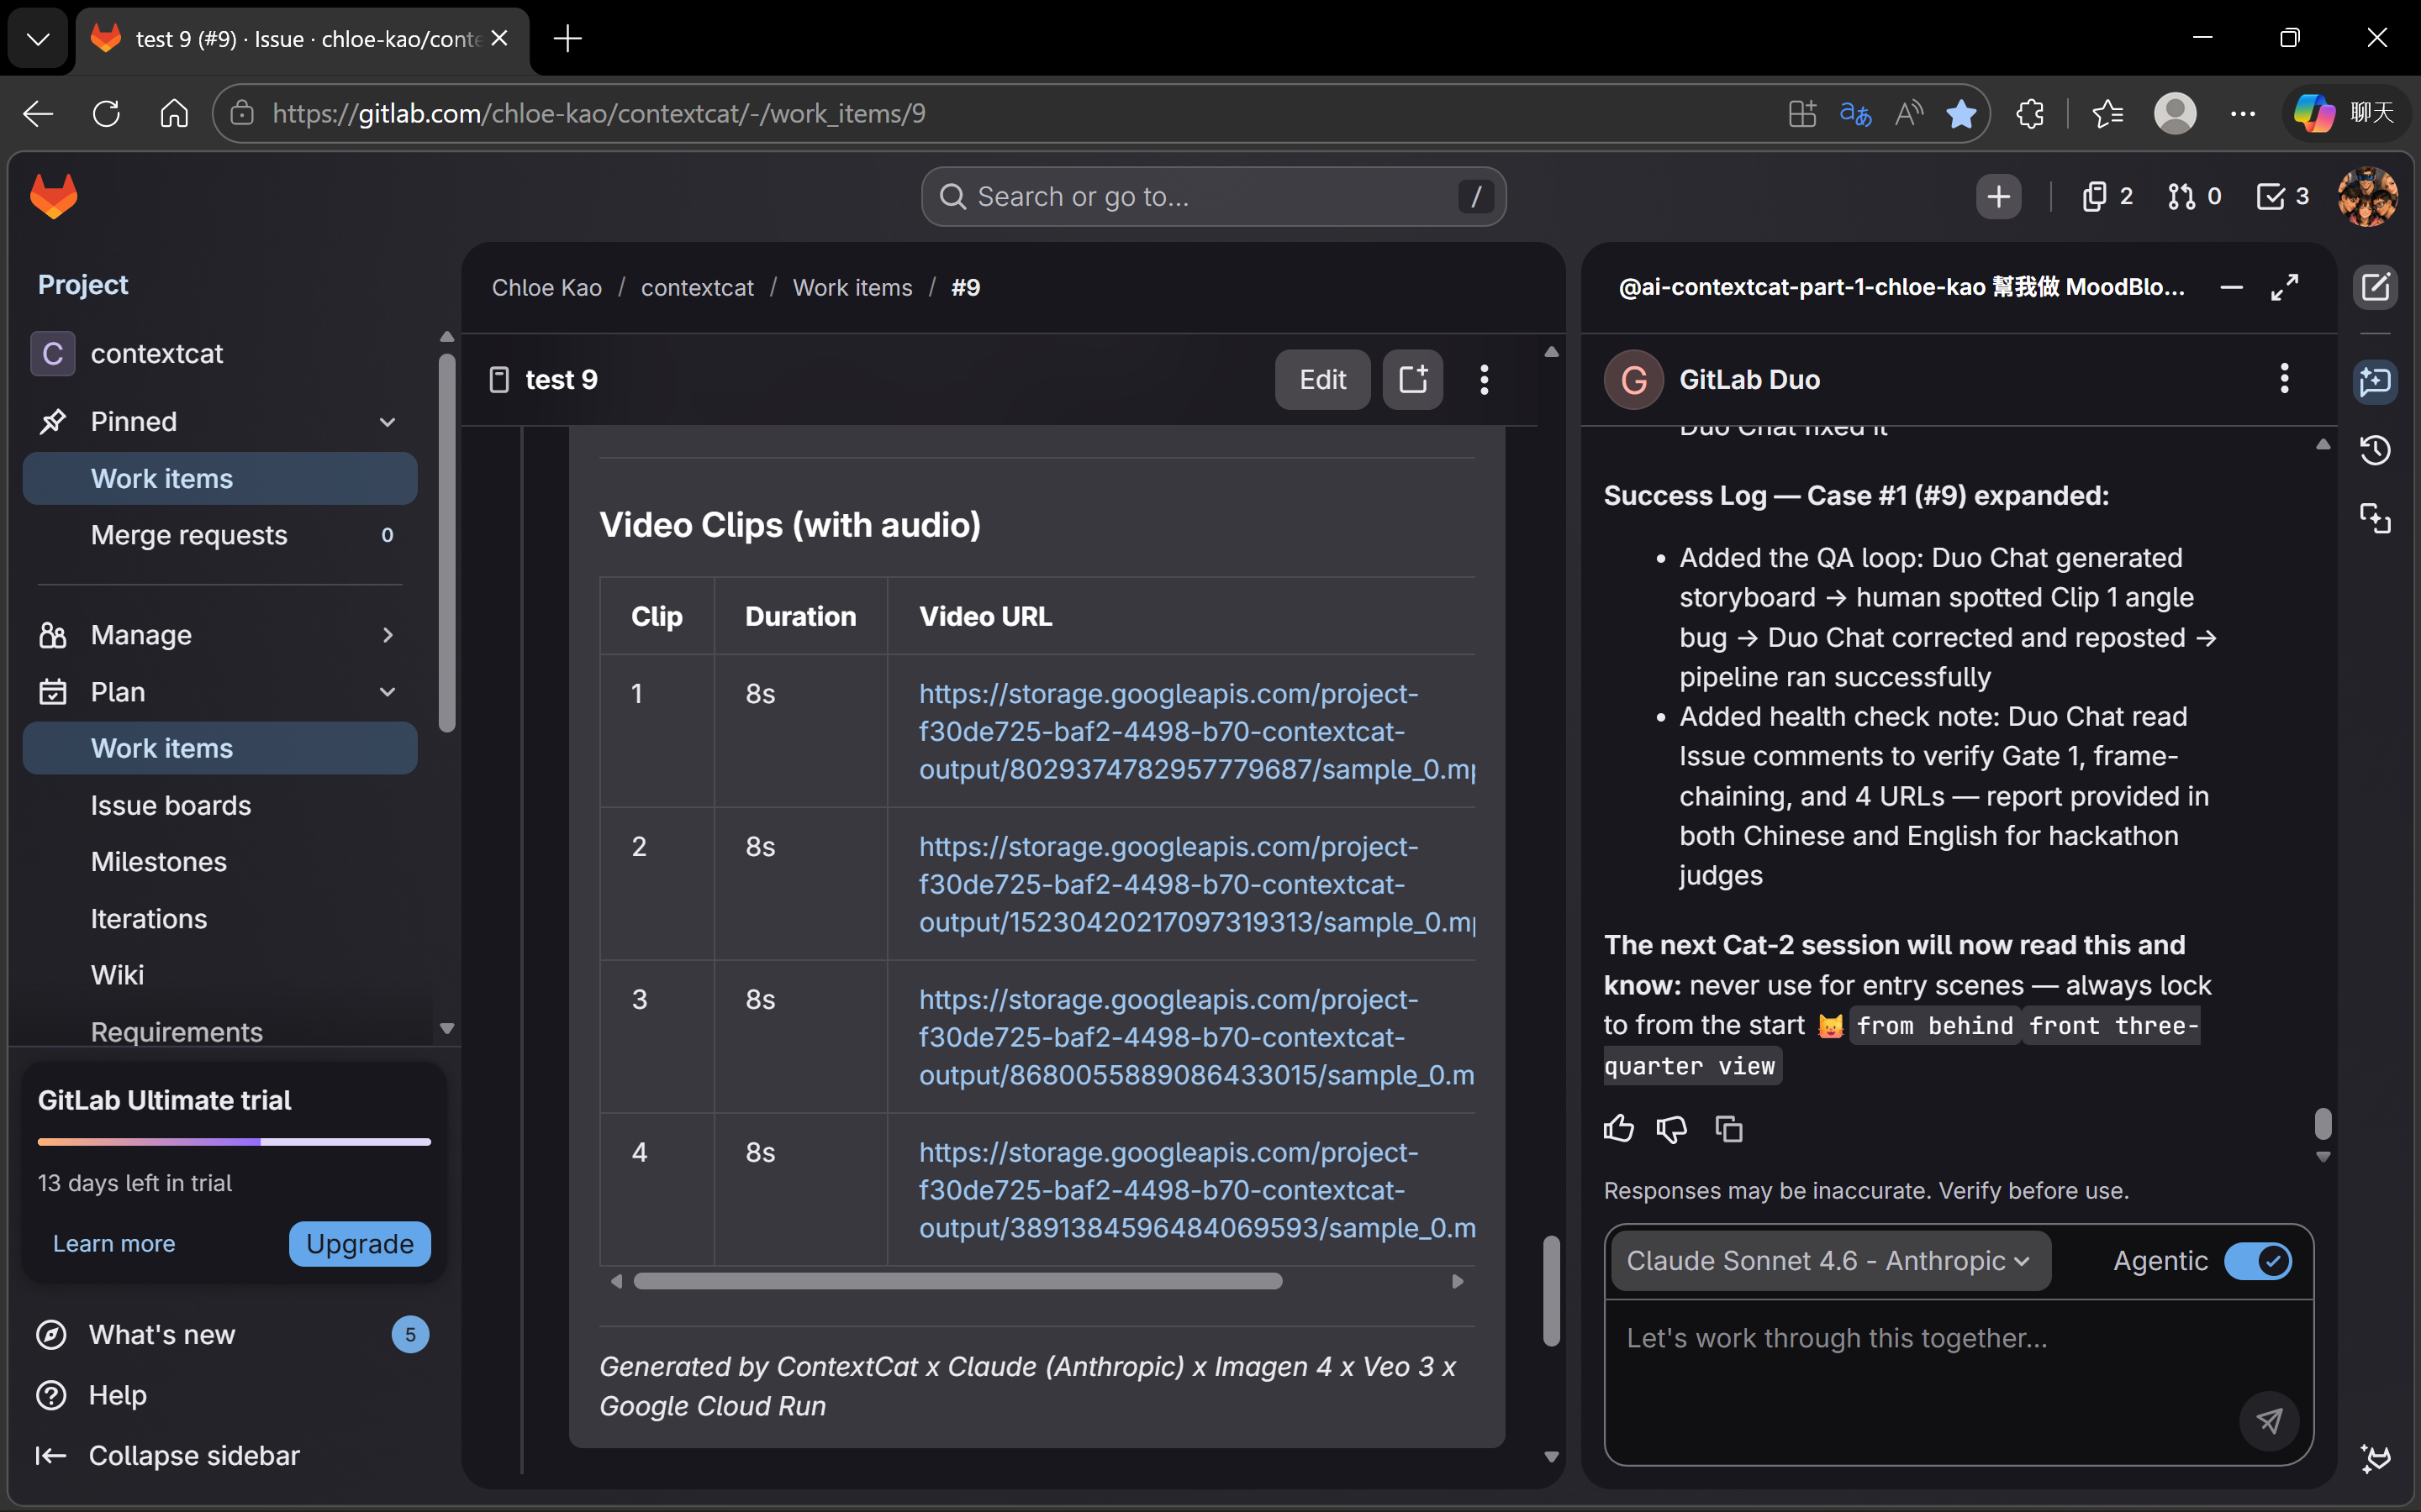Image resolution: width=2421 pixels, height=1512 pixels.
Task: Click the Upgrade button
Action: pyautogui.click(x=359, y=1243)
